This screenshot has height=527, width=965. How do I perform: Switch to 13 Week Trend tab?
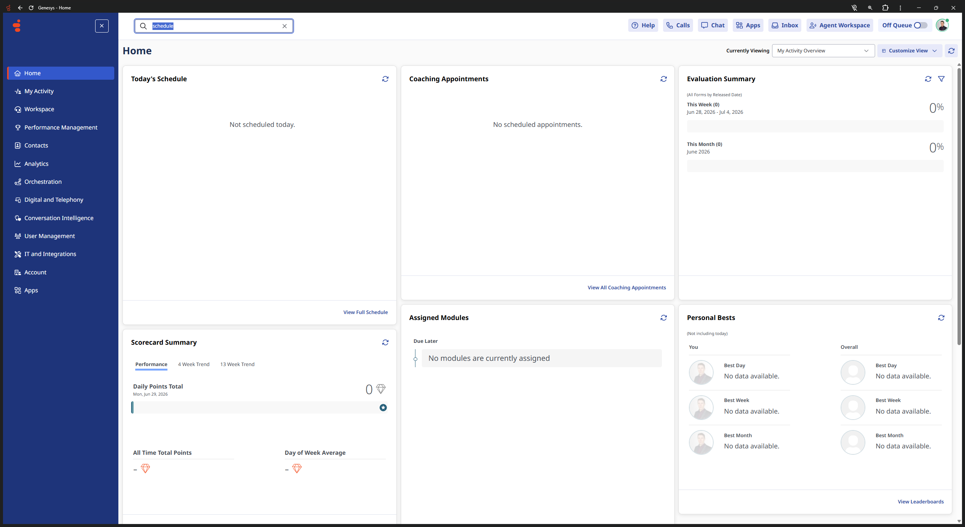tap(237, 364)
